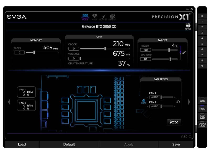This screenshot has width=210, height=149.
Task: Go to the previous panel with left arrow
Action: tap(9, 102)
